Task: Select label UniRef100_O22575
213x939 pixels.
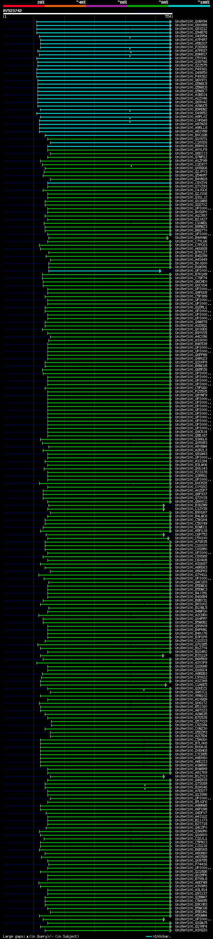Action: click(x=191, y=65)
